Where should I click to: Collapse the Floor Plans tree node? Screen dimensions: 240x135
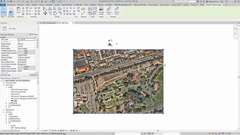pos(4,85)
